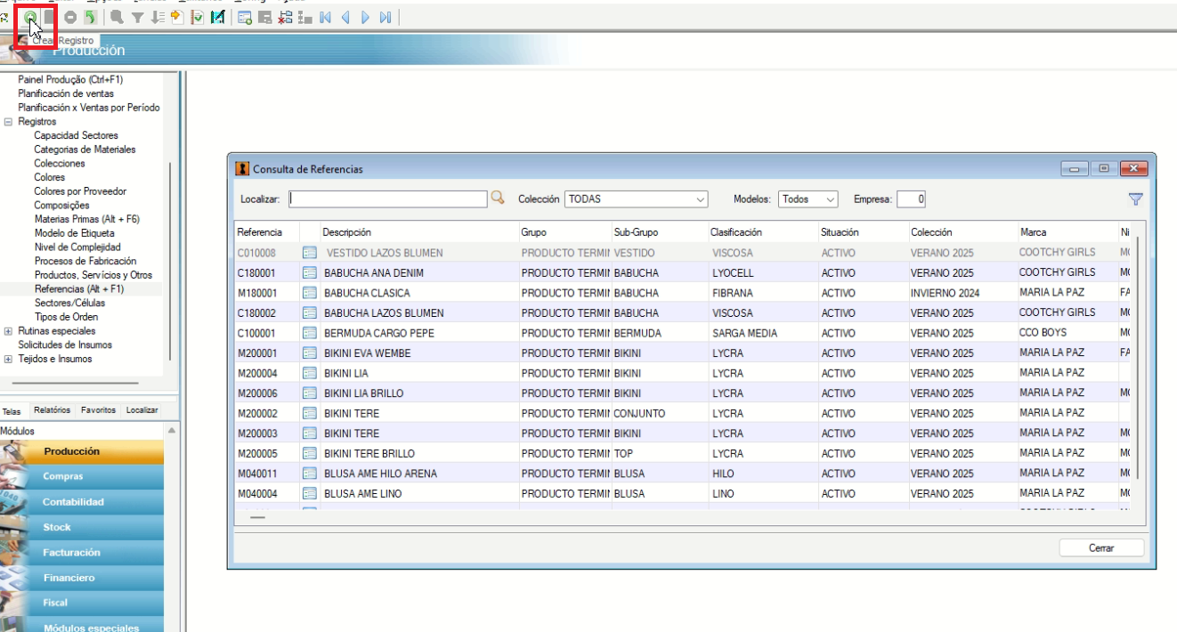Go to first record with toolbar arrow
The width and height of the screenshot is (1177, 632).
point(325,17)
